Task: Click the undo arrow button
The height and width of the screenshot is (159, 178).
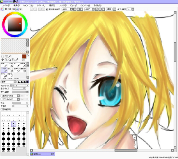Action: click(x=32, y=9)
